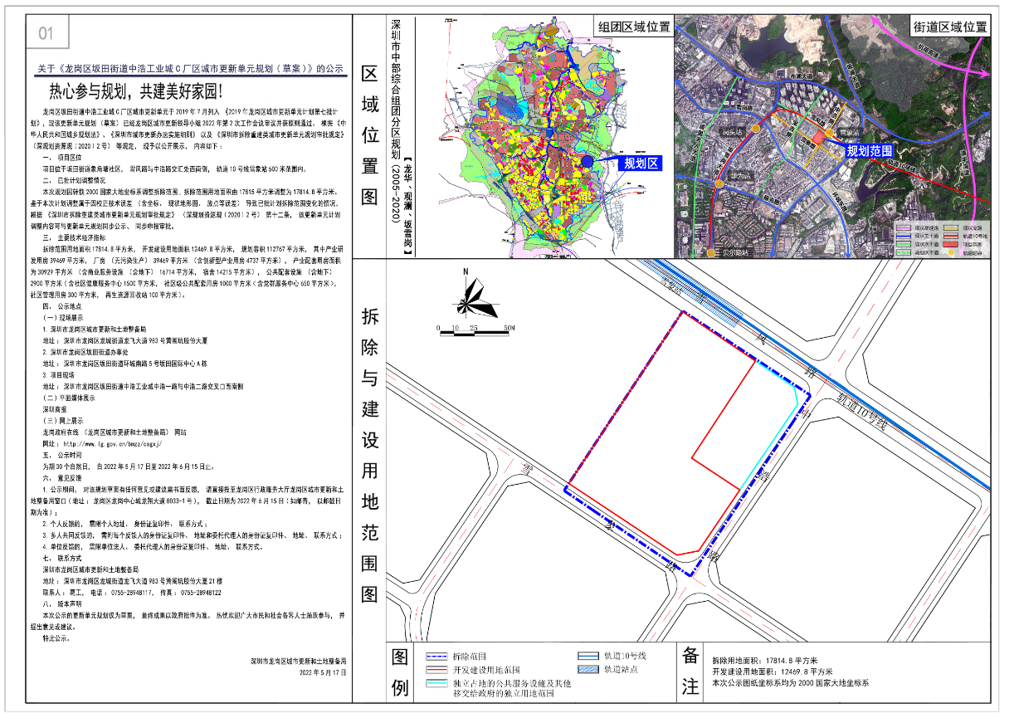
Task: Click the cyan independent land legend symbol
Action: 436,685
